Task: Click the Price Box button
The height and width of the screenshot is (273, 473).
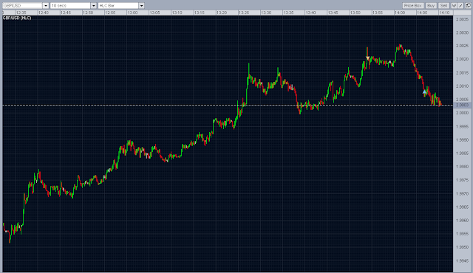Action: (413, 6)
